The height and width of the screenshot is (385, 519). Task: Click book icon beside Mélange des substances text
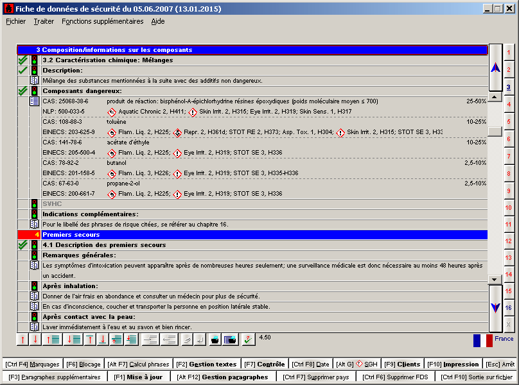[x=34, y=80]
